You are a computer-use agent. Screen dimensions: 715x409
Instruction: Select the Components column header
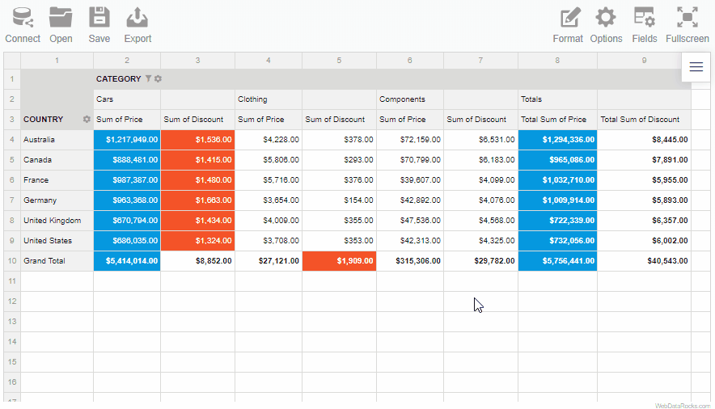[402, 99]
